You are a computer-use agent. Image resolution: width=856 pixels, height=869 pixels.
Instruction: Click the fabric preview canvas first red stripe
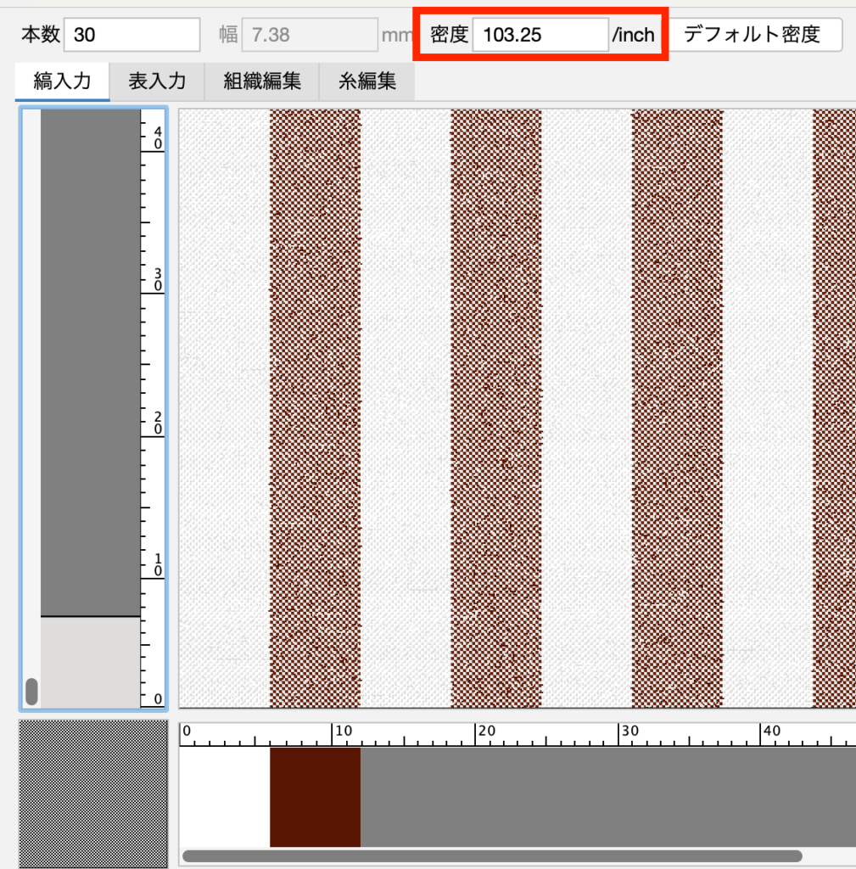(316, 408)
